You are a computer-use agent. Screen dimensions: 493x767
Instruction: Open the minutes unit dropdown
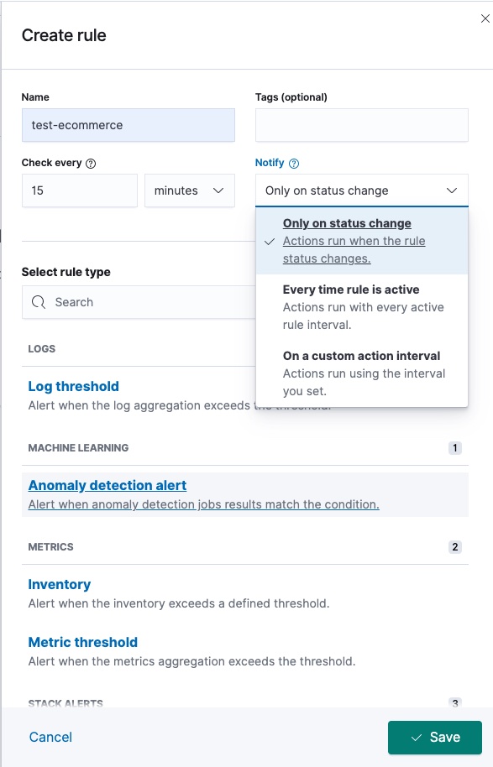click(189, 190)
